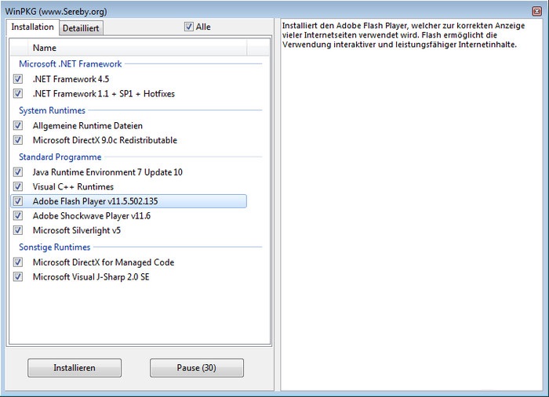The width and height of the screenshot is (549, 397).
Task: Uncheck Visual J-Sharp 2.0 SE checkbox
Action: (18, 276)
